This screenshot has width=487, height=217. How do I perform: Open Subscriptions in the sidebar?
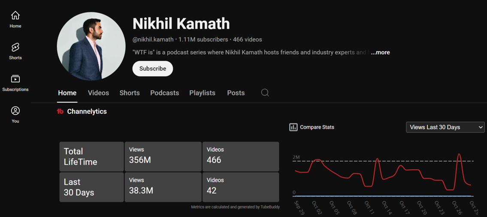[15, 83]
